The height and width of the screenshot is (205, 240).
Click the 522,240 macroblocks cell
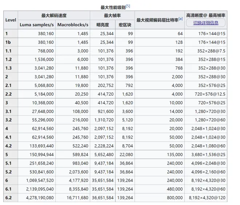pos(73,146)
